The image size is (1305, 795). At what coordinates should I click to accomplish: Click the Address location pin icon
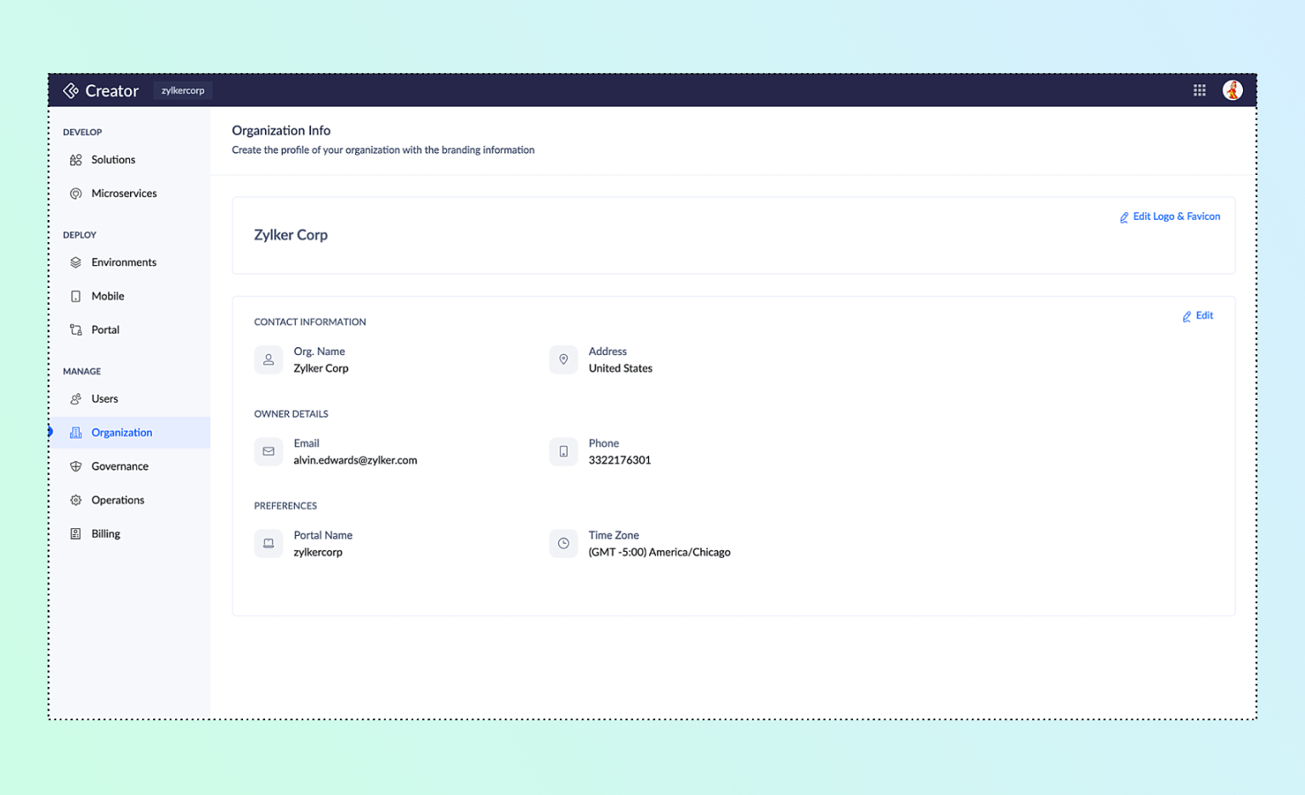[563, 360]
